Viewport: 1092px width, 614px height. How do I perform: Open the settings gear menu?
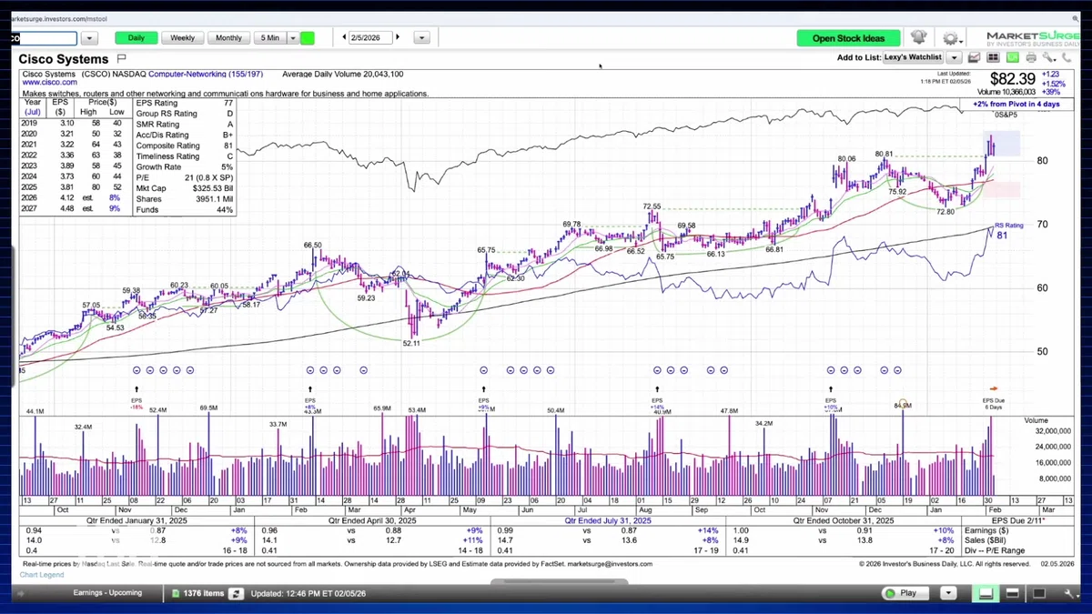pos(951,38)
